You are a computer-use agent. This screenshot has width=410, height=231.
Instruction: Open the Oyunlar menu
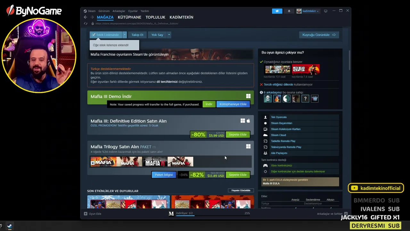click(x=133, y=11)
